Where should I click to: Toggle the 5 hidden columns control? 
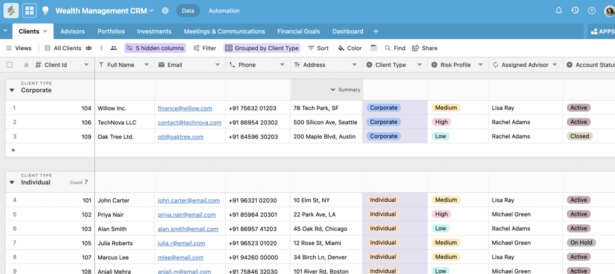click(155, 48)
